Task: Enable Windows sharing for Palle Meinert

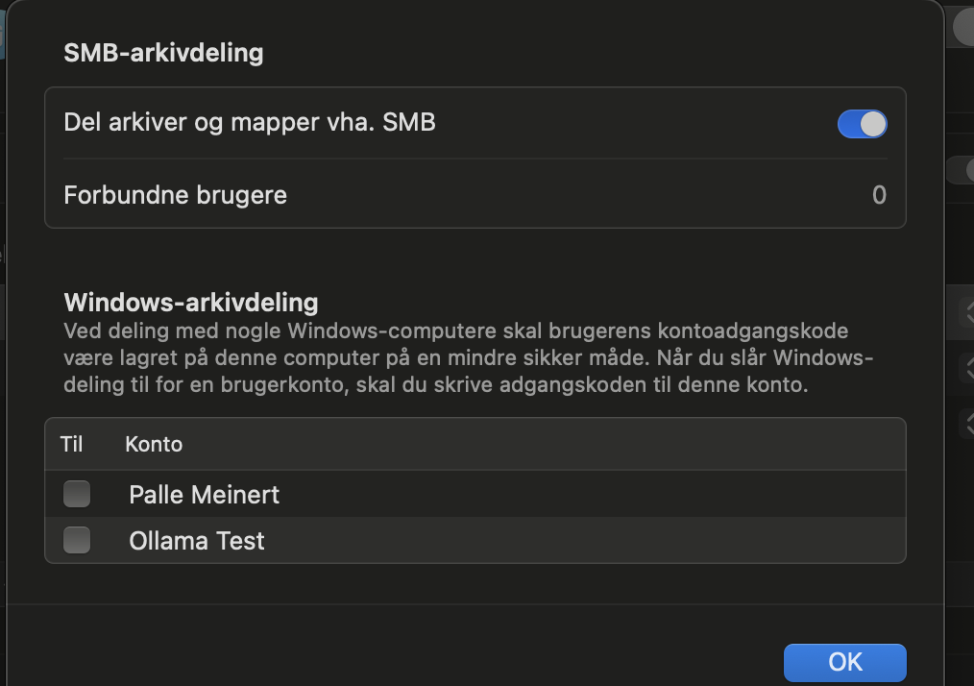Action: click(77, 495)
